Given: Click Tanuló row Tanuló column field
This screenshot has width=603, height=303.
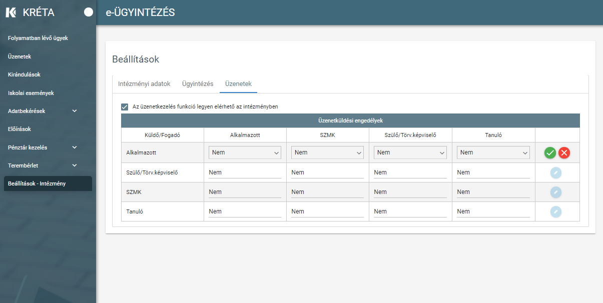Looking at the screenshot, I should pos(493,211).
